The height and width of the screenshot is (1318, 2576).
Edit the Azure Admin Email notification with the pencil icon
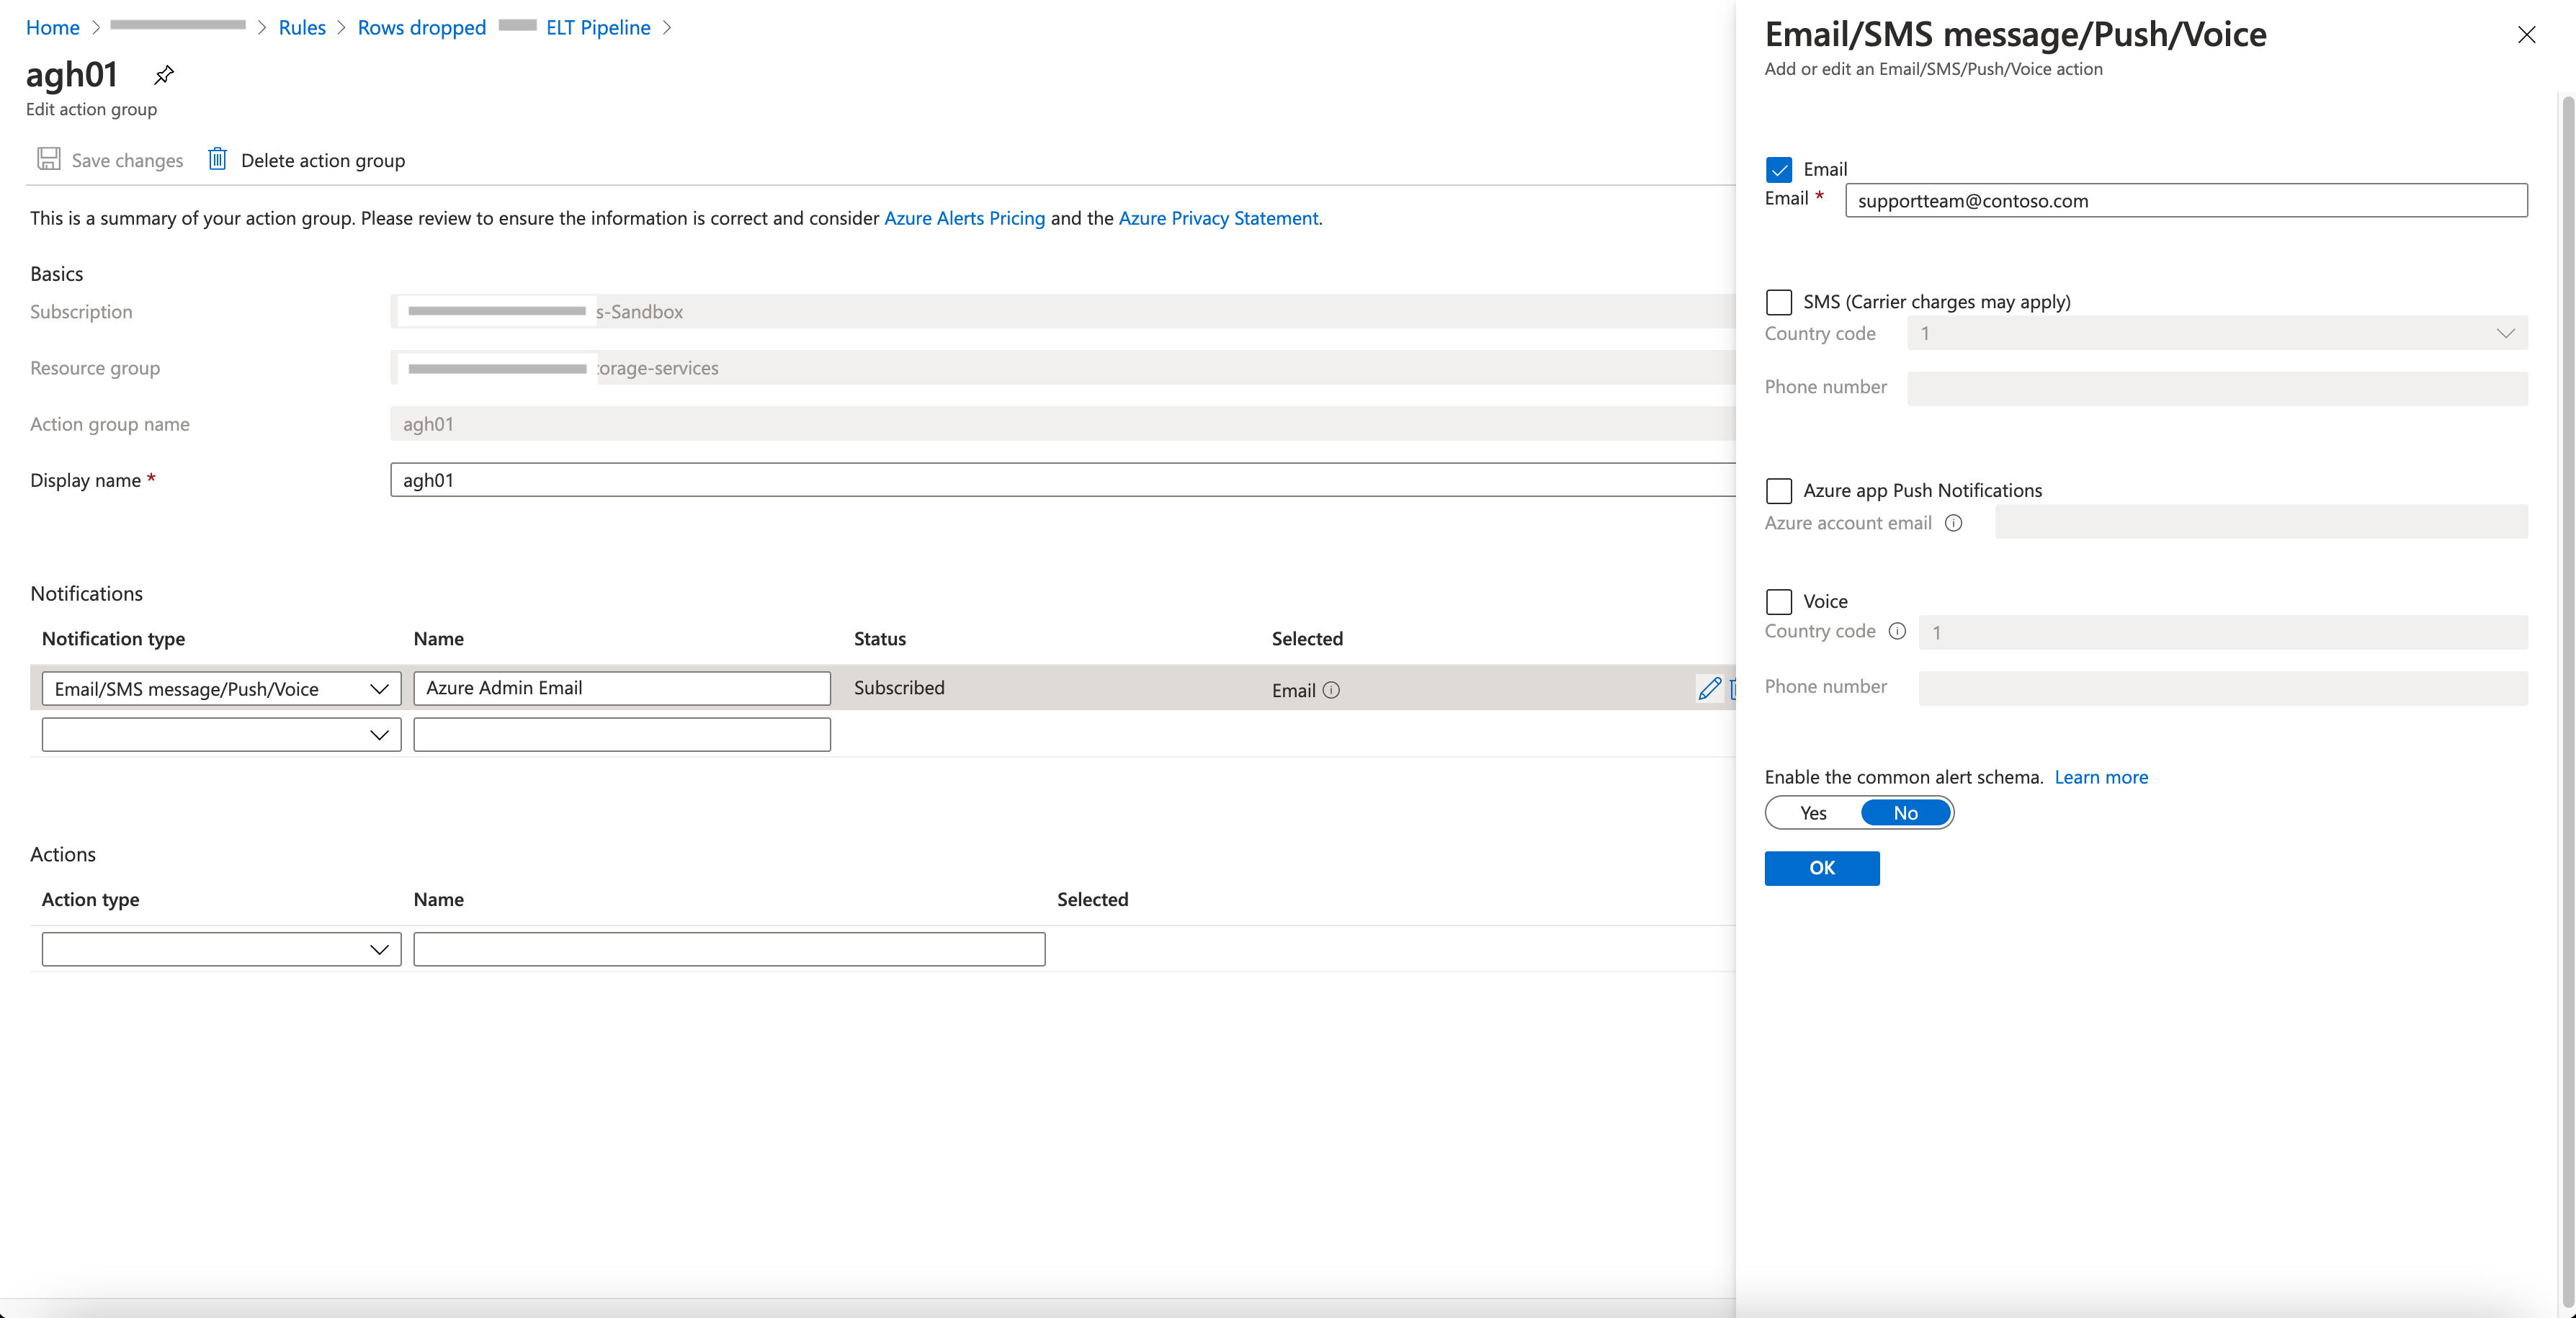1709,688
